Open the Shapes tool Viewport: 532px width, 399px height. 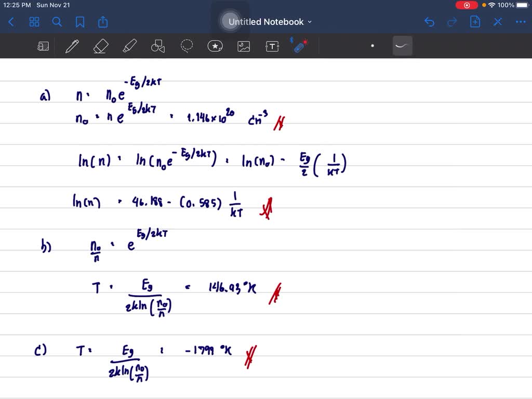[157, 46]
